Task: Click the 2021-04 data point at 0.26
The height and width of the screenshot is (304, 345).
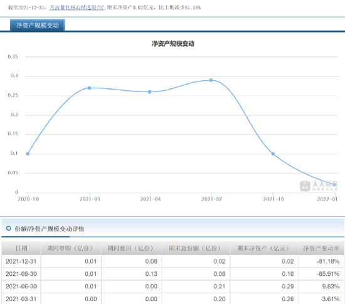Action: point(150,92)
